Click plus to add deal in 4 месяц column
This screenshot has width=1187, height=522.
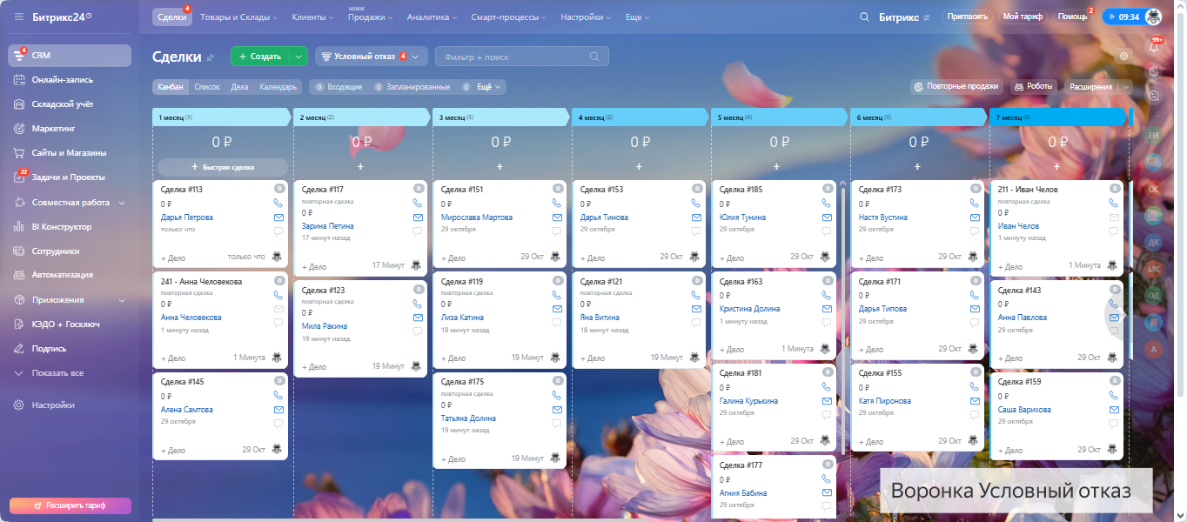pyautogui.click(x=639, y=166)
